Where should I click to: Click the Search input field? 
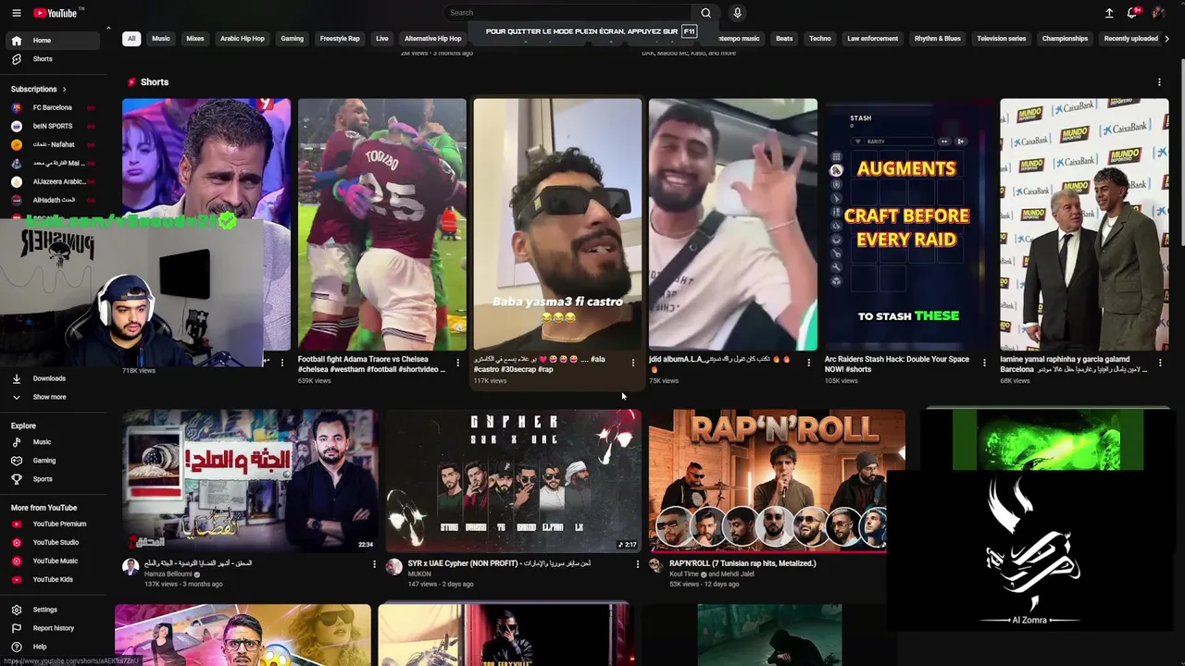(568, 13)
